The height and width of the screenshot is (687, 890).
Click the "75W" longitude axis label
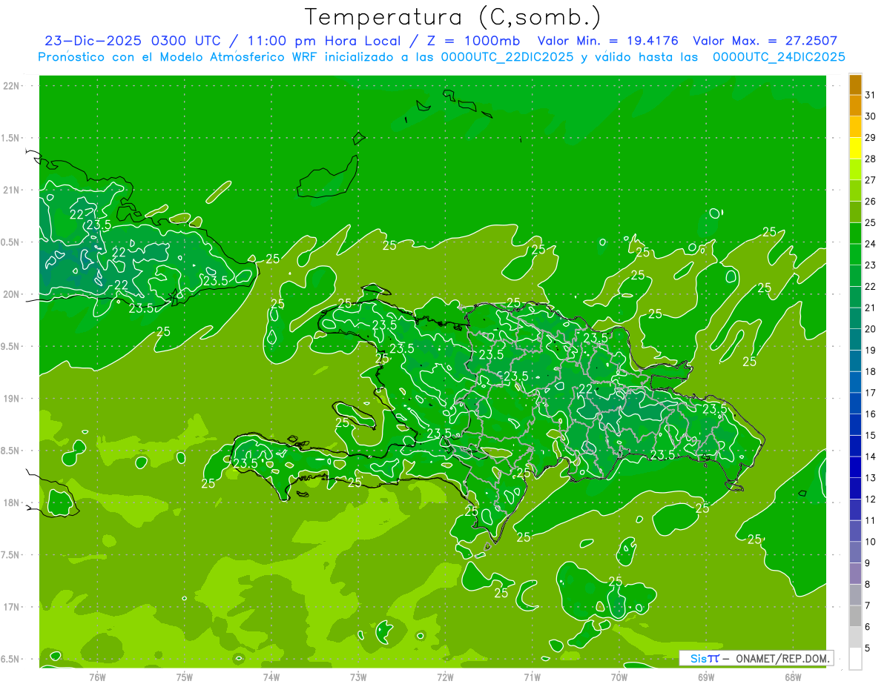coord(185,677)
